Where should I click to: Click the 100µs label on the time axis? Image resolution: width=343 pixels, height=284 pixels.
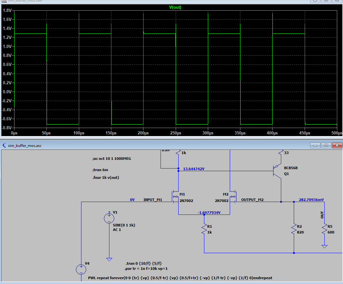coord(79,133)
